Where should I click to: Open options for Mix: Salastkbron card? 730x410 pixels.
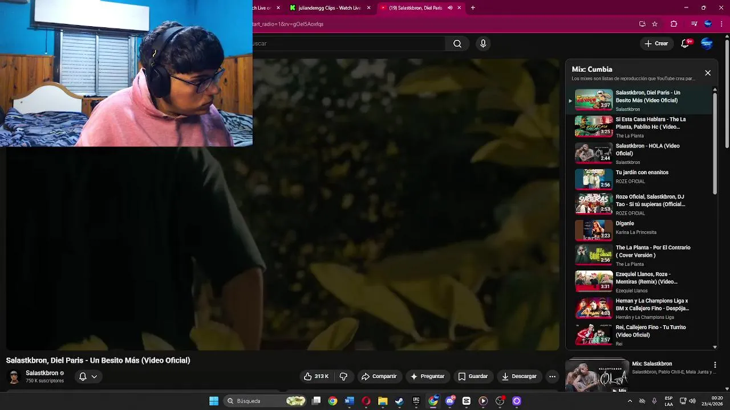[715, 365]
